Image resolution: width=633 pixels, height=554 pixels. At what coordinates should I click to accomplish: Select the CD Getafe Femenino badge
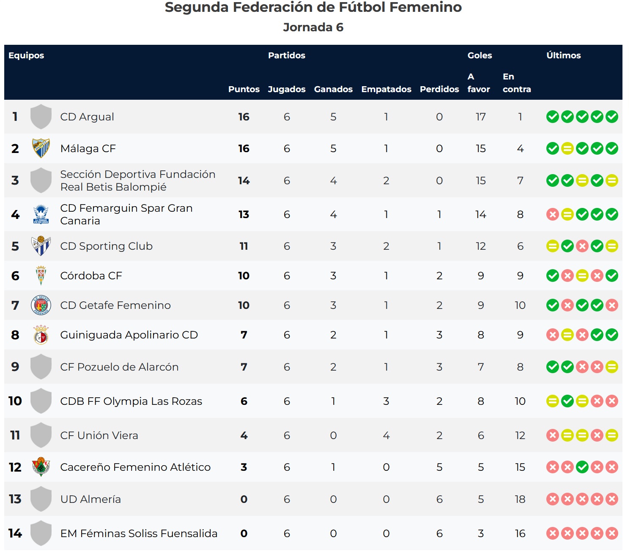41,305
